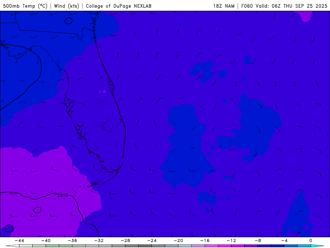Select the -24 color bar label
Viewport: 330px width, 248px height.
pos(152,241)
